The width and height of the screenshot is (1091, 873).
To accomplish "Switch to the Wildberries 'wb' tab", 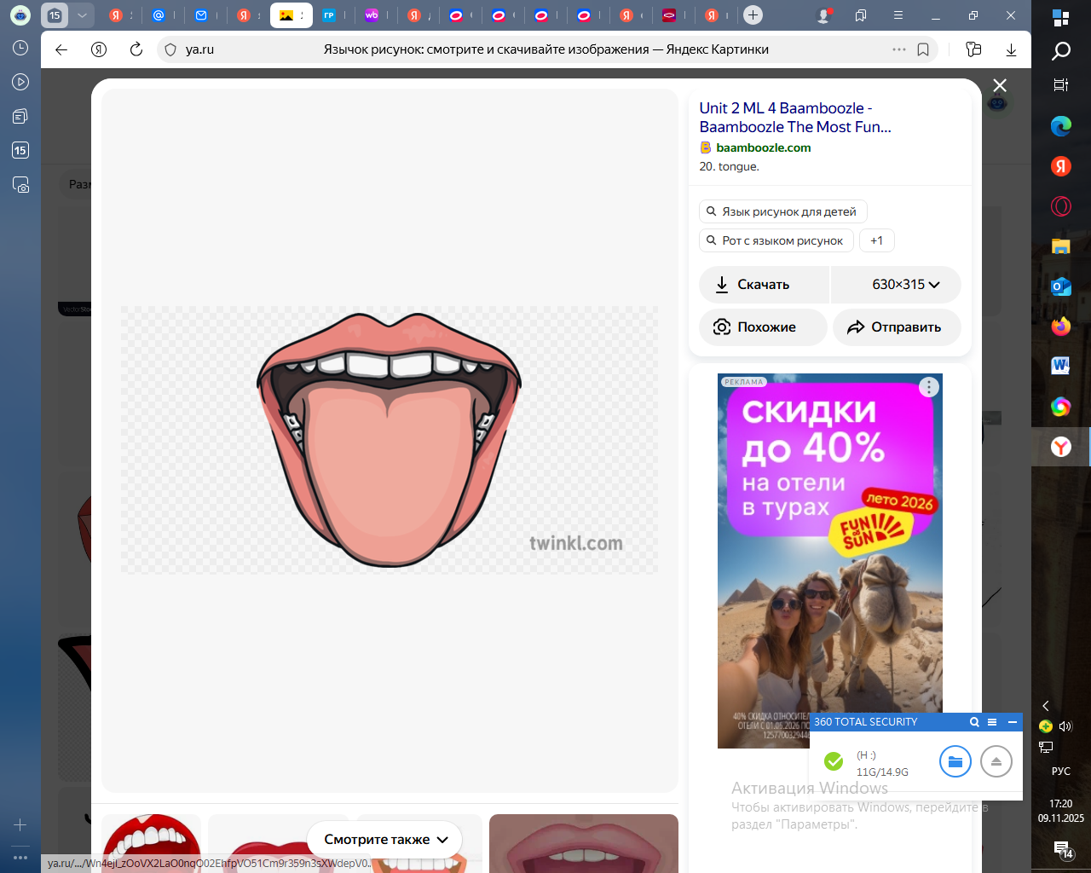I will (372, 15).
